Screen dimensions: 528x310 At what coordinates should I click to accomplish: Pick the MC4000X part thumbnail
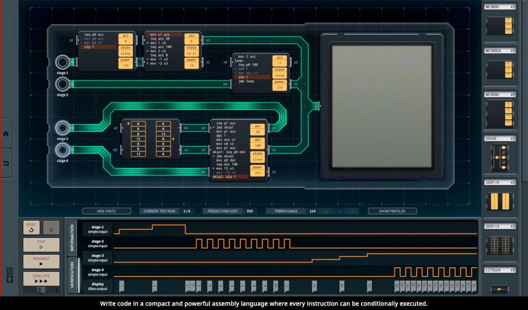[x=499, y=70]
